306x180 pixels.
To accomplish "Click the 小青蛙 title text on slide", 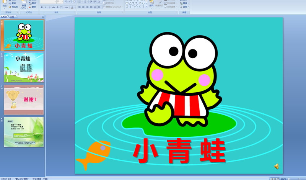I will [x=179, y=151].
